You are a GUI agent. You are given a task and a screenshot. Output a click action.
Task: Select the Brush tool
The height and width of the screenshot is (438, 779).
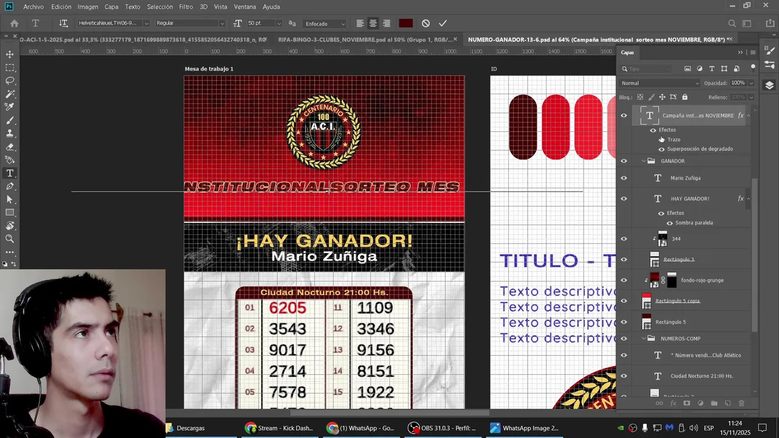pos(10,120)
